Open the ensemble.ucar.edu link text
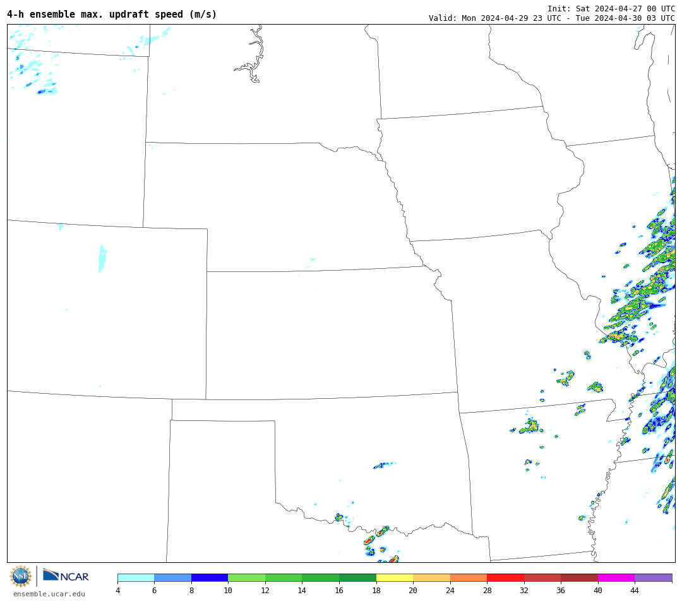This screenshot has height=602, width=682. pyautogui.click(x=49, y=594)
